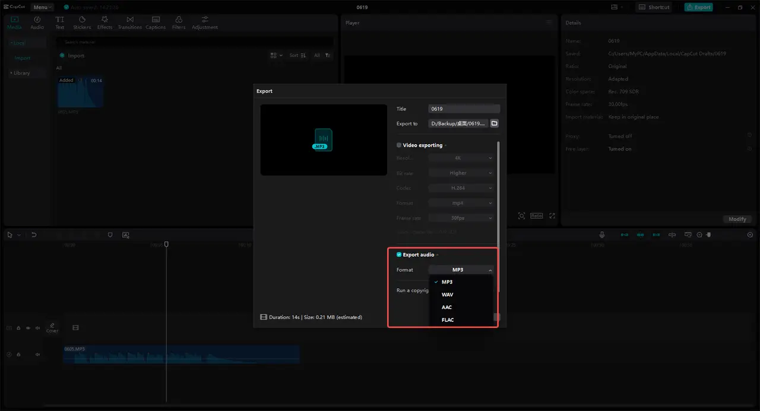
Task: Toggle the auto snapping icon
Action: click(x=640, y=235)
